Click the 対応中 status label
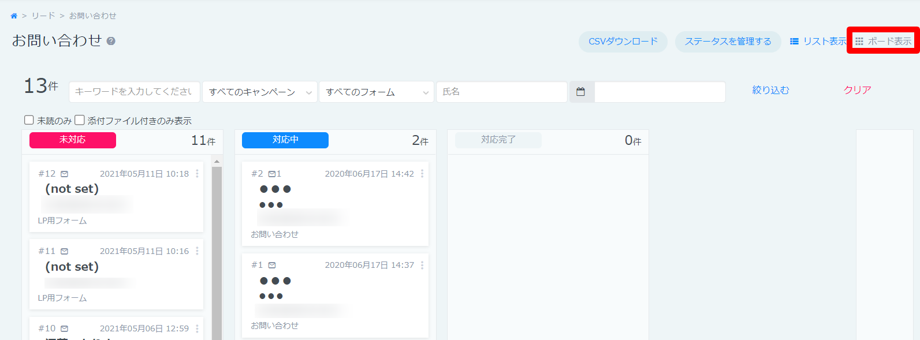This screenshot has height=340, width=920. pyautogui.click(x=285, y=140)
